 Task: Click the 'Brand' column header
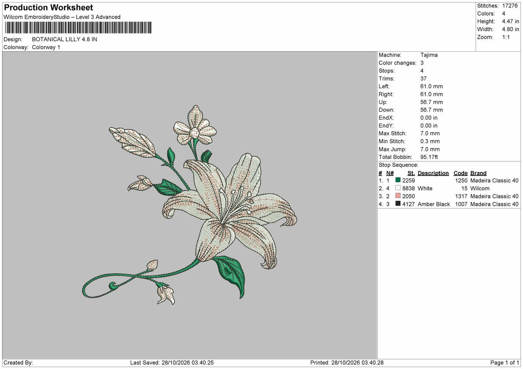click(479, 173)
